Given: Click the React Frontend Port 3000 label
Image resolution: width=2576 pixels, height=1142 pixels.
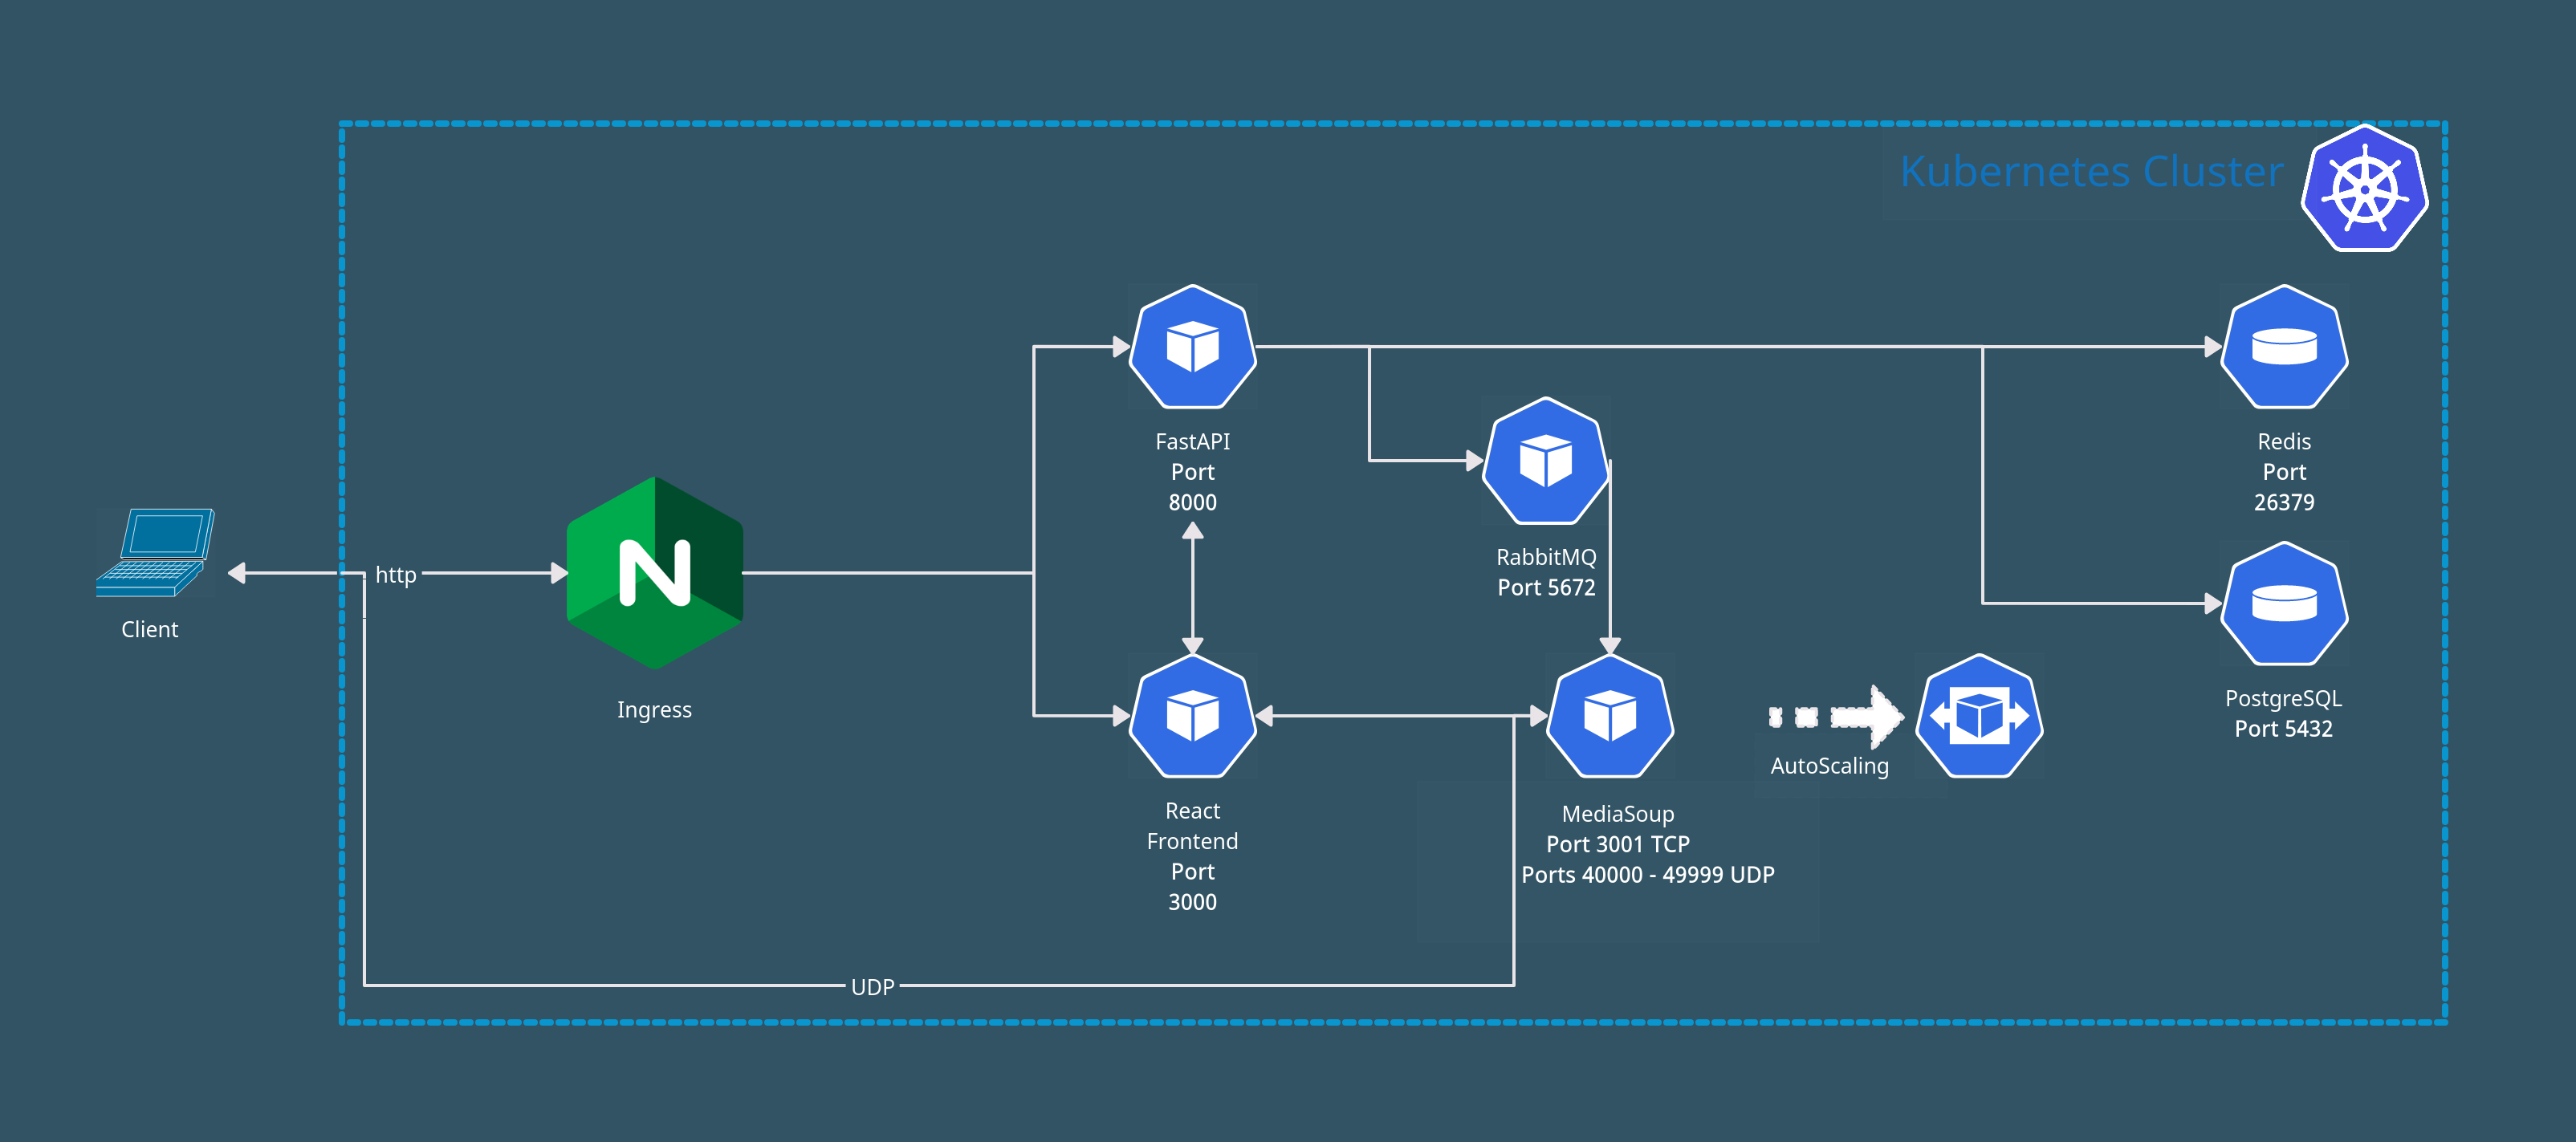Looking at the screenshot, I should point(1192,856).
